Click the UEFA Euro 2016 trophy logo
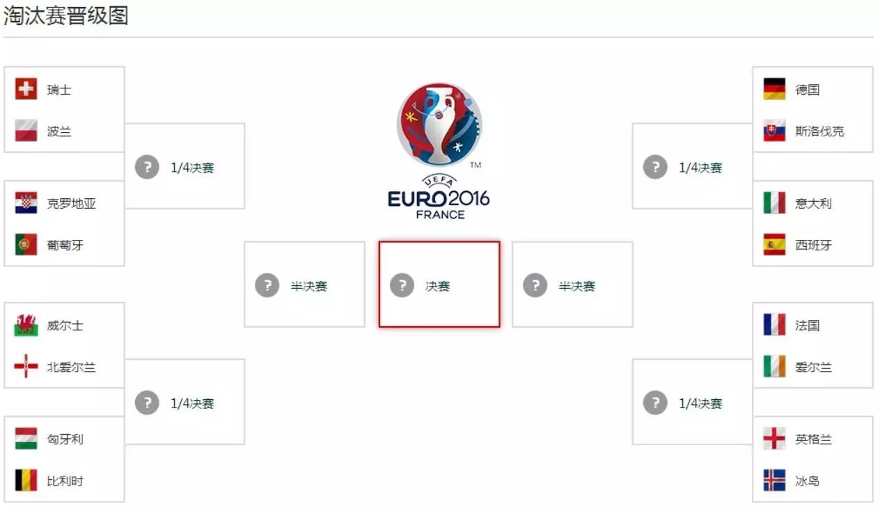 439,151
